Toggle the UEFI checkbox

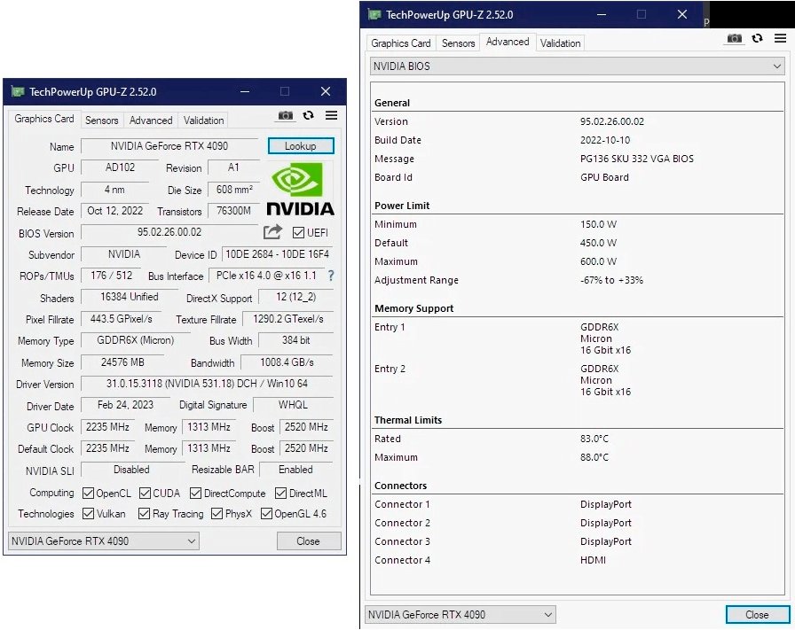pyautogui.click(x=298, y=232)
